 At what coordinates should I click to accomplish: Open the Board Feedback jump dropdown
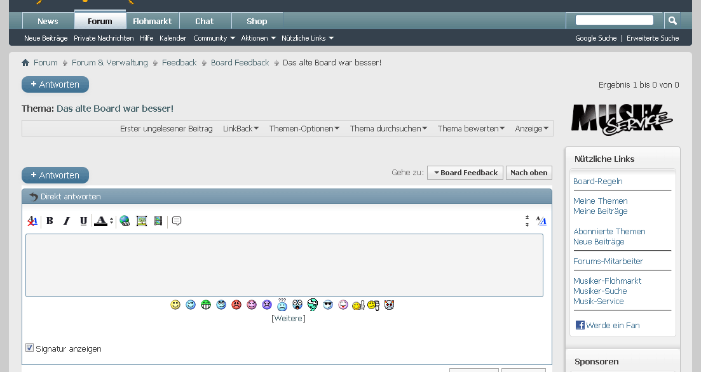[x=465, y=173]
